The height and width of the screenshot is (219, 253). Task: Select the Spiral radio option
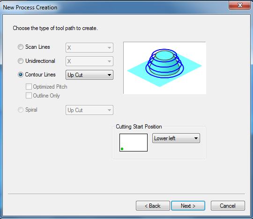tap(21, 110)
